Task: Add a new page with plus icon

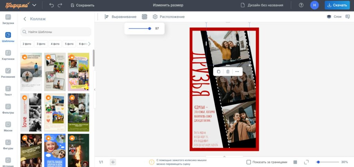Action: (113, 162)
